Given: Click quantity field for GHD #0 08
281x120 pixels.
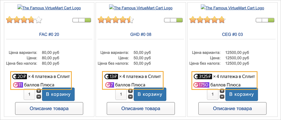Looking at the screenshot, I should click(x=121, y=94).
